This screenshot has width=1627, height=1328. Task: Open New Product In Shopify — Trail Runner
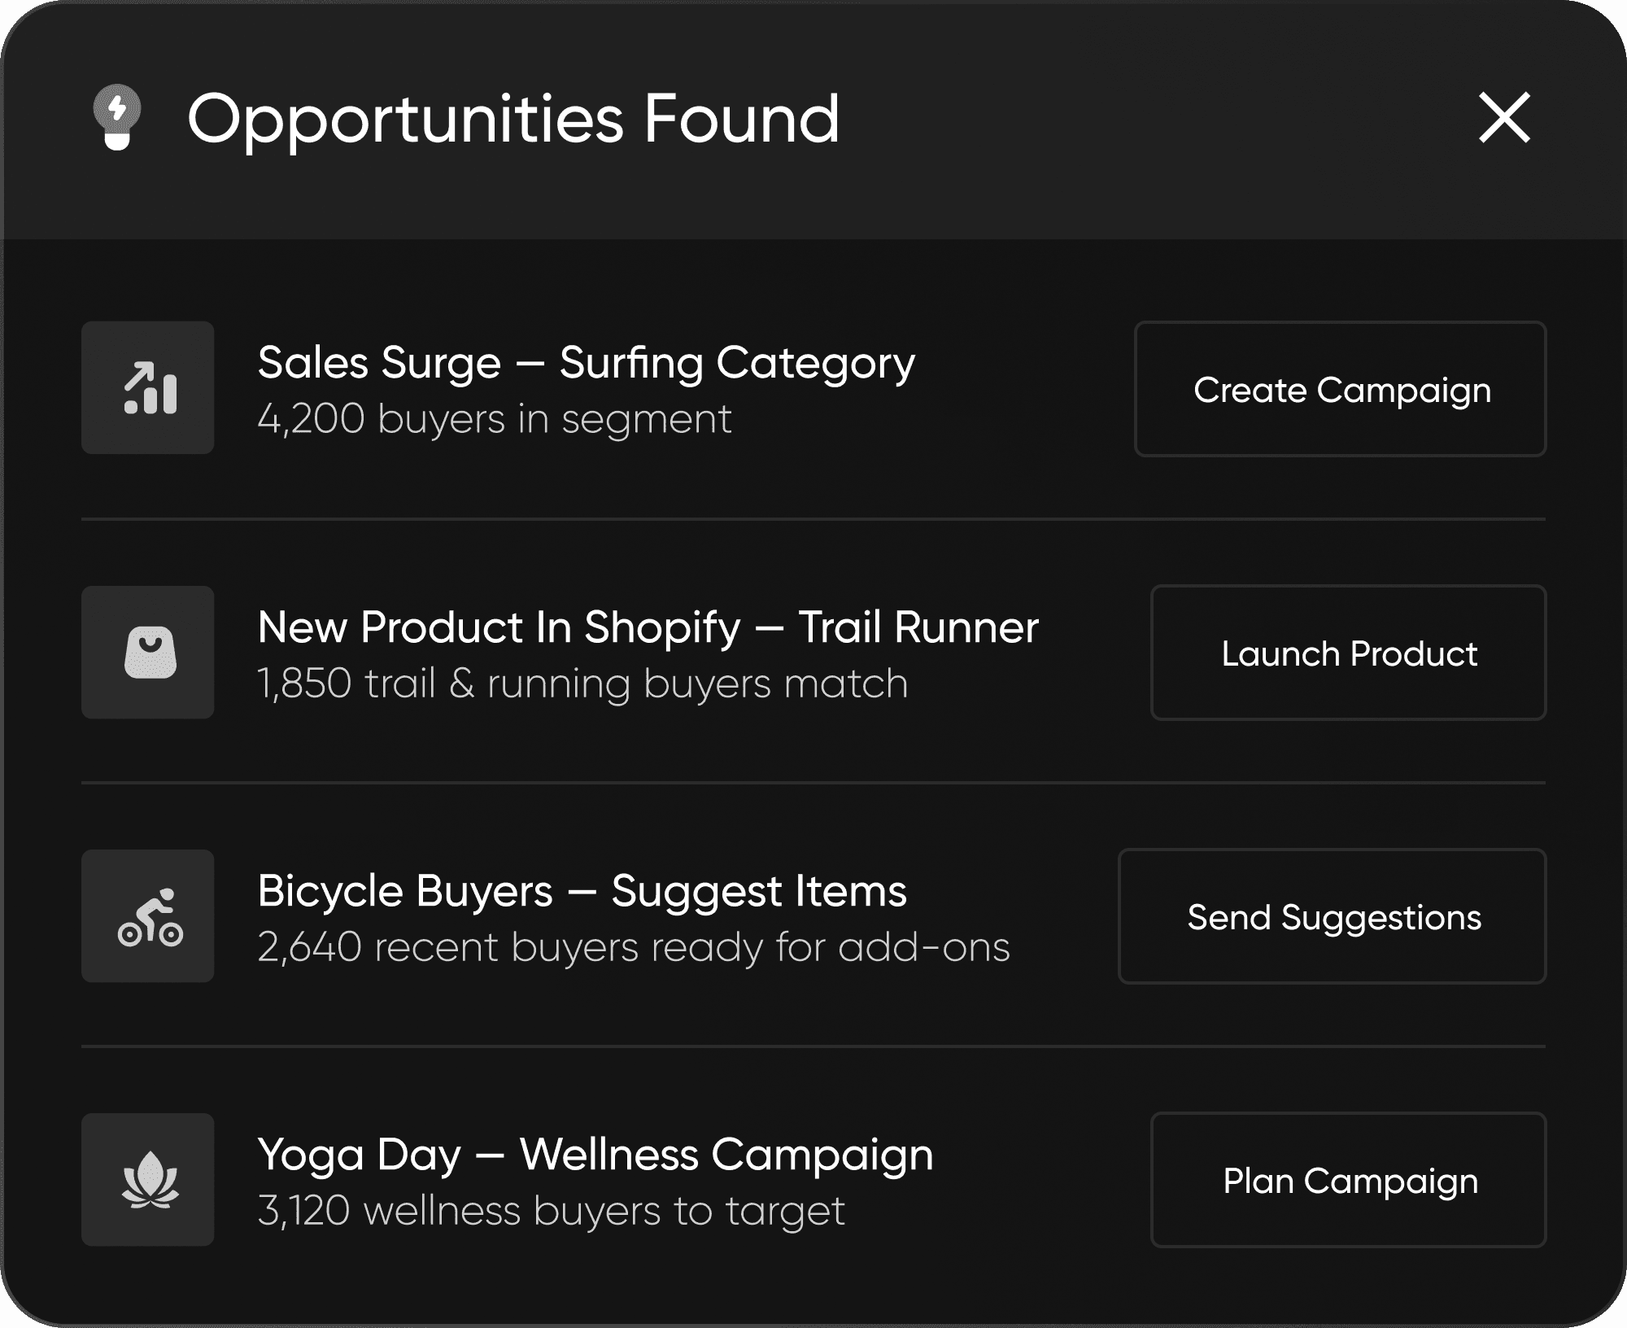tap(648, 627)
